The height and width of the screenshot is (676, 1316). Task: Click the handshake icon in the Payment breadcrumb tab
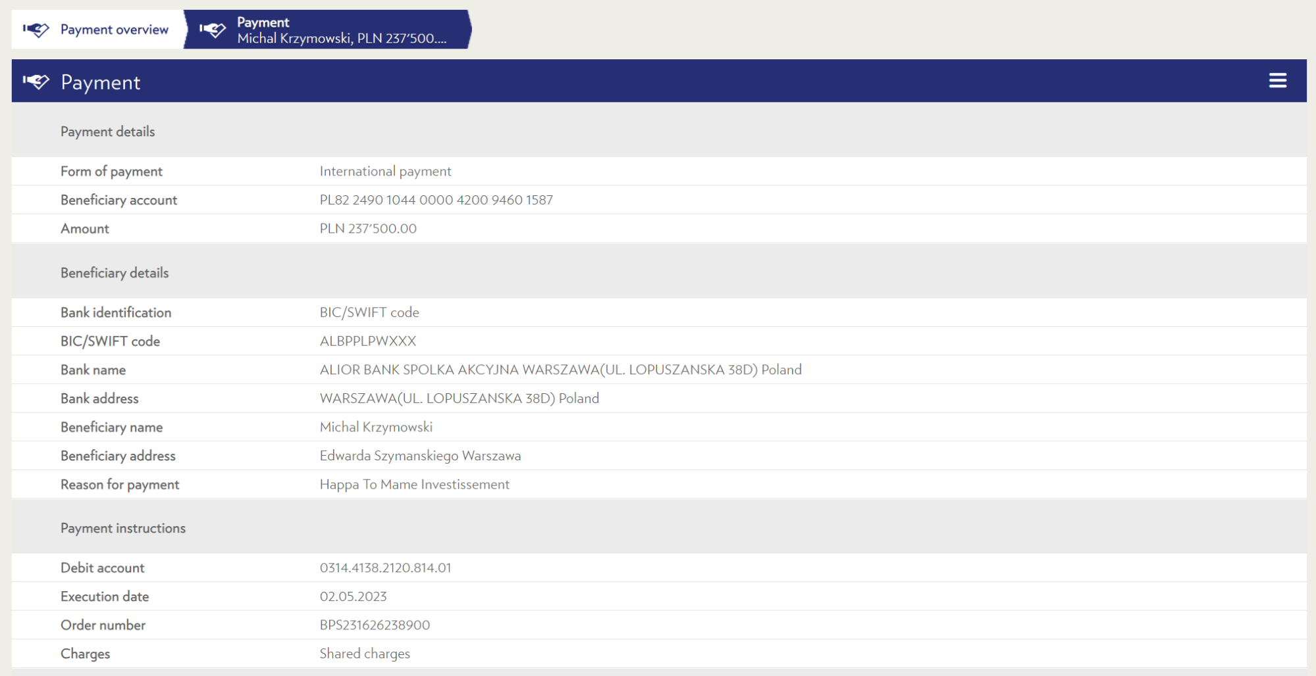tap(213, 30)
